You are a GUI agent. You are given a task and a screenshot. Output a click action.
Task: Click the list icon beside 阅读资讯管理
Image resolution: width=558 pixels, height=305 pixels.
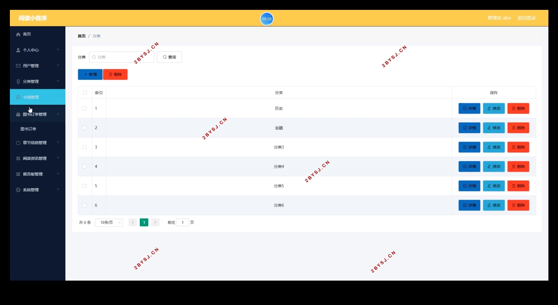18,158
